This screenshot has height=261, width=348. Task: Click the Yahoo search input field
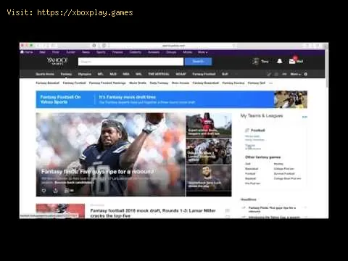click(130, 62)
